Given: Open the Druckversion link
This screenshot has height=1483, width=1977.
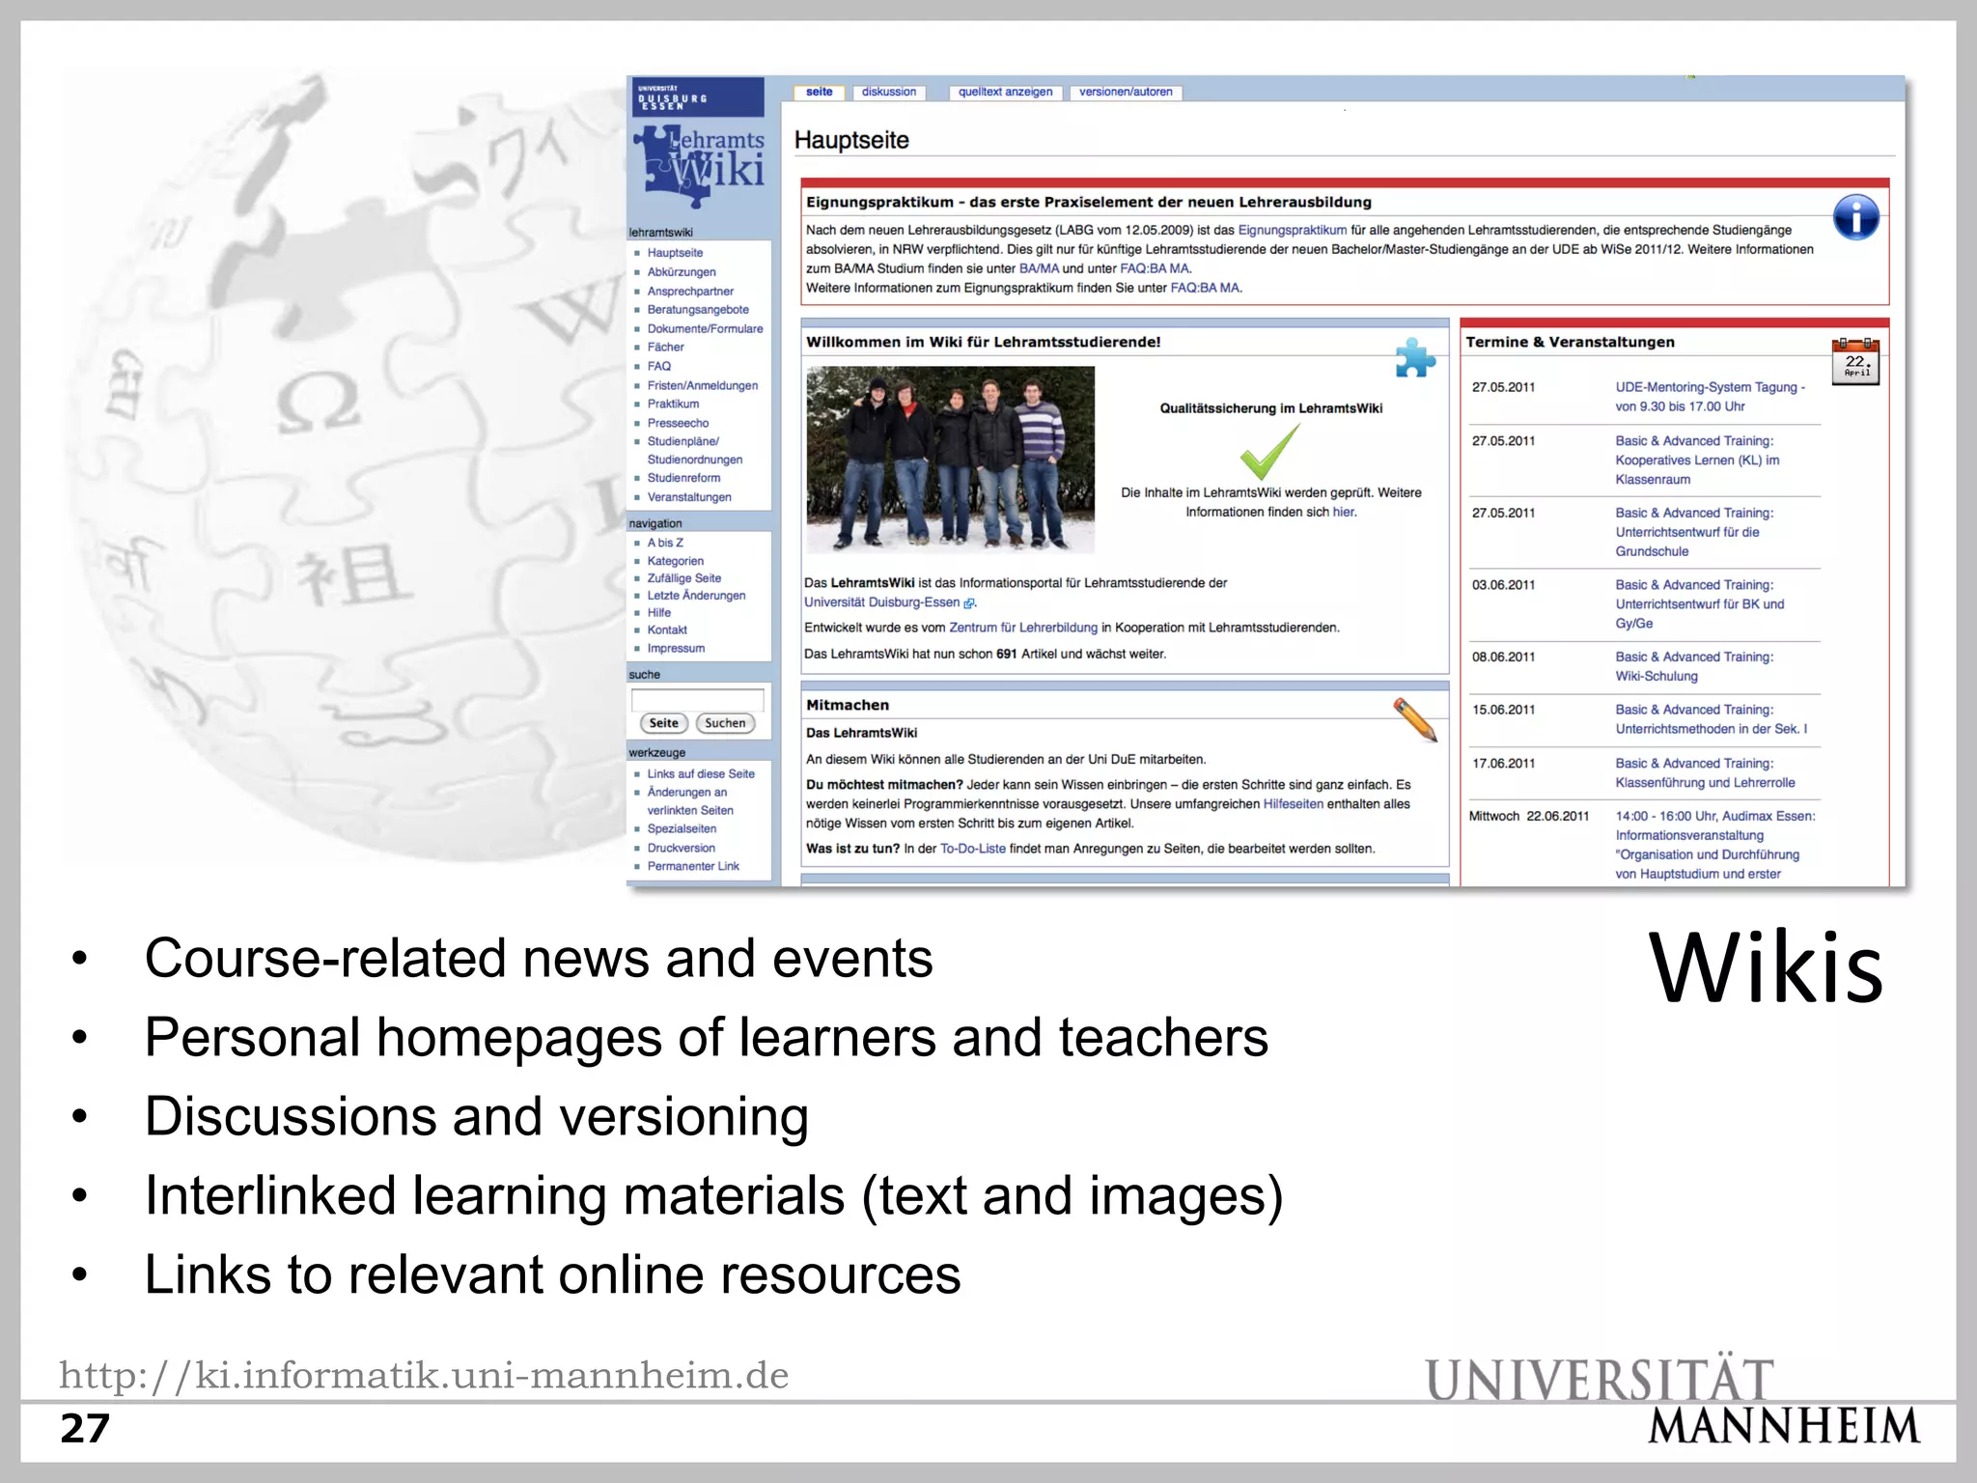Looking at the screenshot, I should (681, 849).
